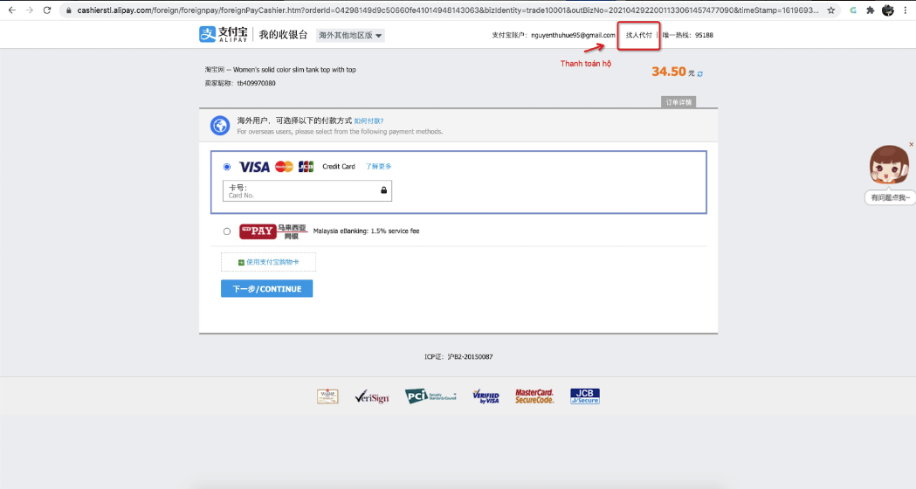Screen dimensions: 916x489
Task: Open the browser extensions puzzle icon
Action: (870, 10)
